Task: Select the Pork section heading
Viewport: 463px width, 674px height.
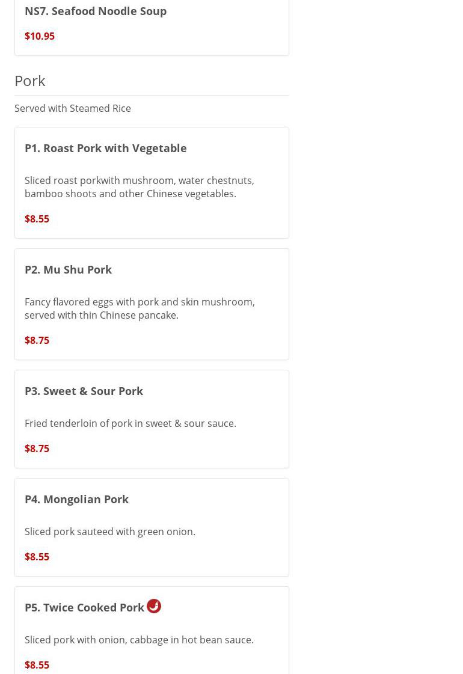Action: 30,81
